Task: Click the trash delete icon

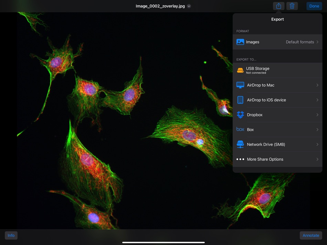Action: [292, 6]
